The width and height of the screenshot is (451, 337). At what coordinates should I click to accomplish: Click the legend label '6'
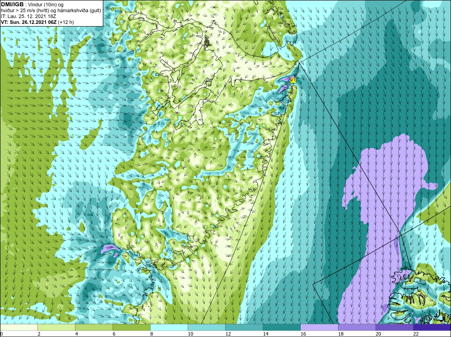(114, 334)
